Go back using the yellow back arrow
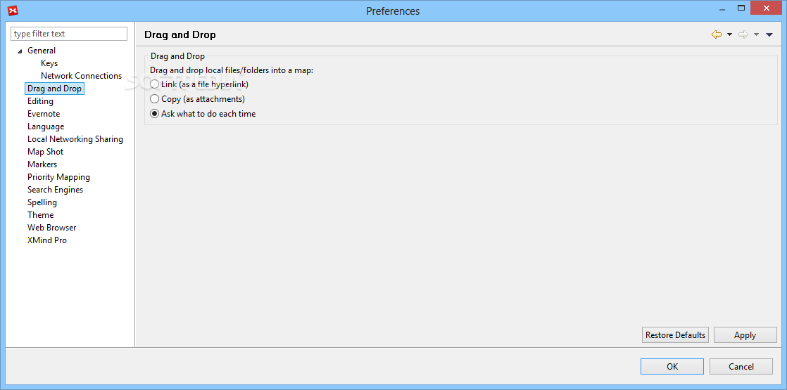The height and width of the screenshot is (390, 787). 717,34
